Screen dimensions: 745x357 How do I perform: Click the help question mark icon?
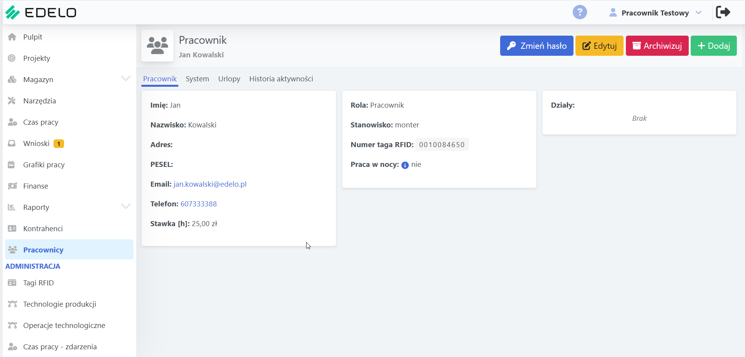580,12
